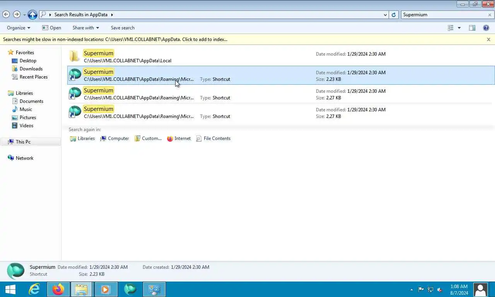This screenshot has width=495, height=297.
Task: Click Date created value in details pane
Action: [x=190, y=267]
